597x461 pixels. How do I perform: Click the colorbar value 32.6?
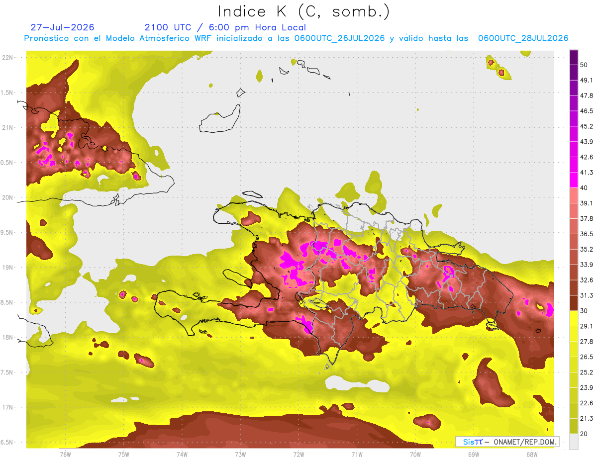click(x=587, y=280)
